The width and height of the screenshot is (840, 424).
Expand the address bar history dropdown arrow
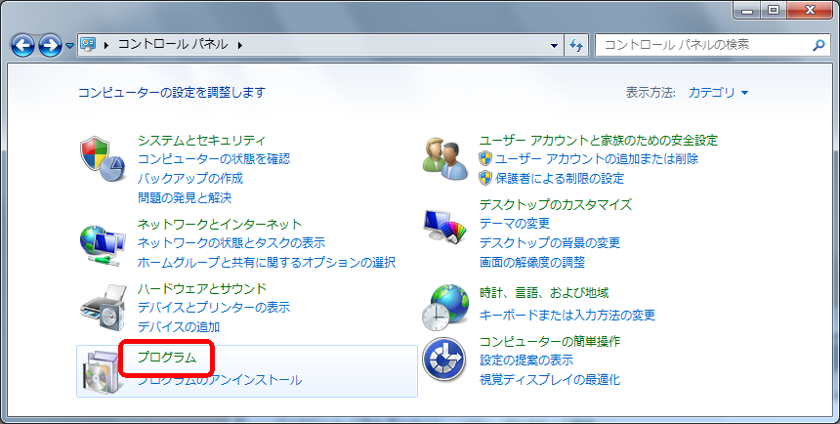click(x=554, y=45)
